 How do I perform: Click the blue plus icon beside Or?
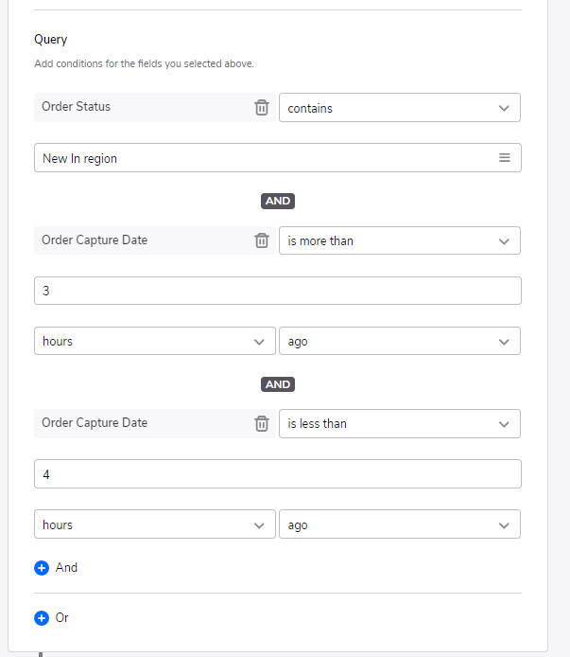pos(42,617)
